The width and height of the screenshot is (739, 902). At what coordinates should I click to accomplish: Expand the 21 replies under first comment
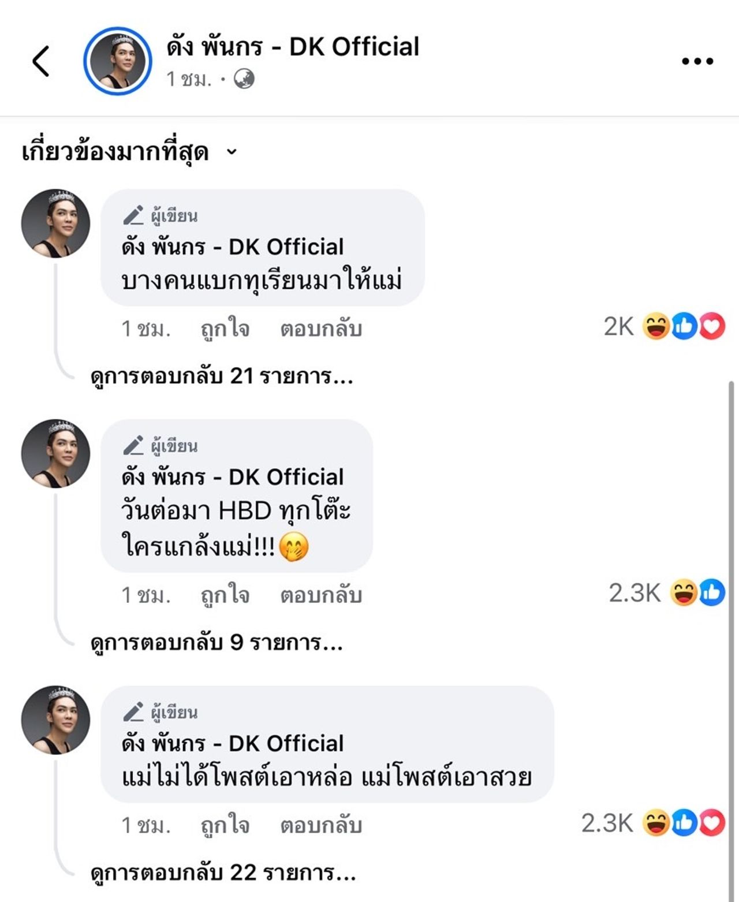pos(222,377)
